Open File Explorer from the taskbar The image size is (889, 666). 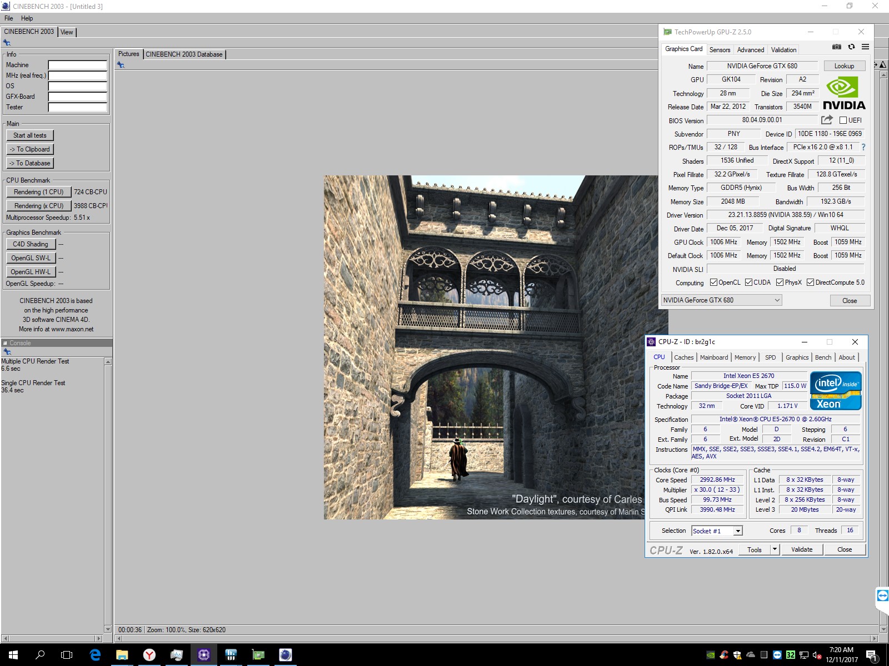coord(122,655)
